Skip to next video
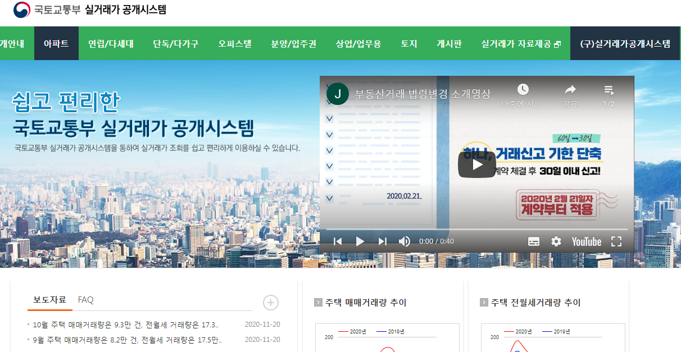 click(383, 241)
